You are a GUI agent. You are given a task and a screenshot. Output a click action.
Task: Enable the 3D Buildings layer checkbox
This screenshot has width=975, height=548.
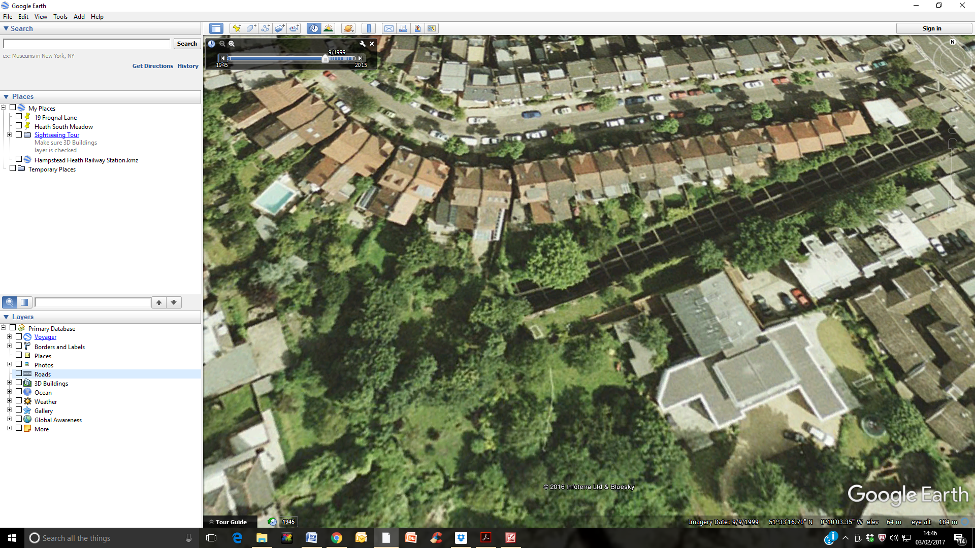tap(19, 383)
